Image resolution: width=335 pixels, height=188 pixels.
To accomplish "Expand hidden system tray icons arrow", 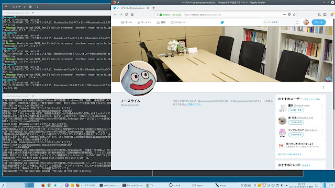I will pyautogui.click(x=286, y=185).
